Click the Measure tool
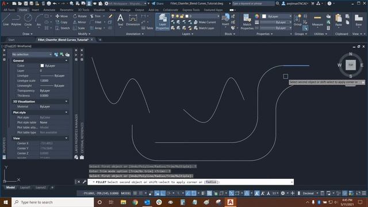368x207 pixels. [x=317, y=20]
